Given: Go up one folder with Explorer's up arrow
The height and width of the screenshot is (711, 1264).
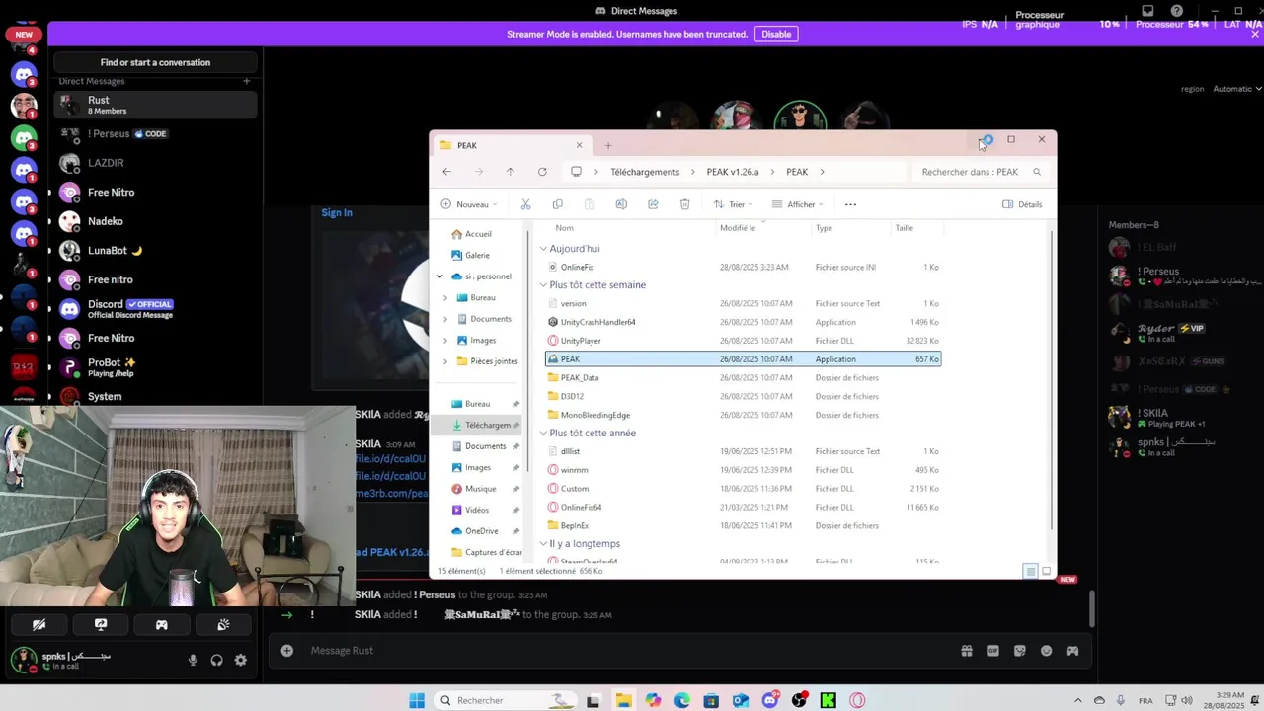Looking at the screenshot, I should click(510, 172).
